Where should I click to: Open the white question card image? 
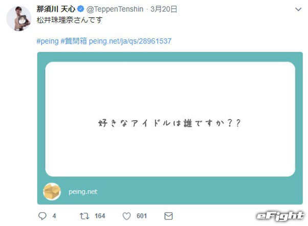[x=170, y=119]
